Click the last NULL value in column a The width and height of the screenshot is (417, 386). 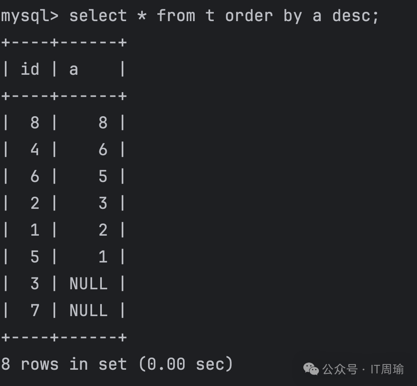coord(88,310)
